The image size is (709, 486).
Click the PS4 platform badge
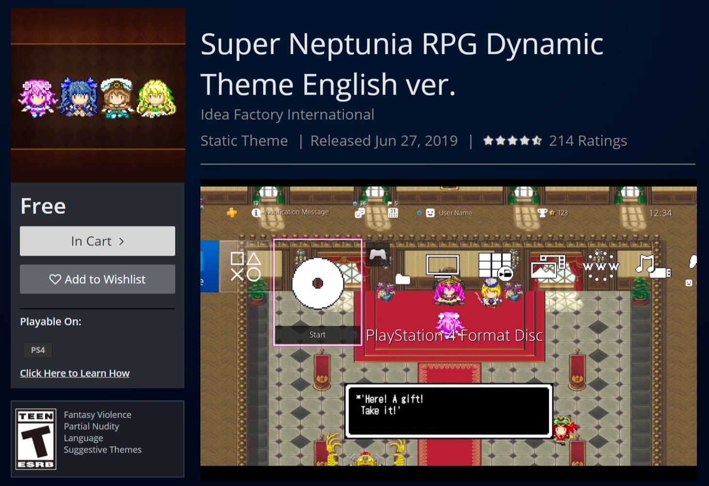point(38,350)
